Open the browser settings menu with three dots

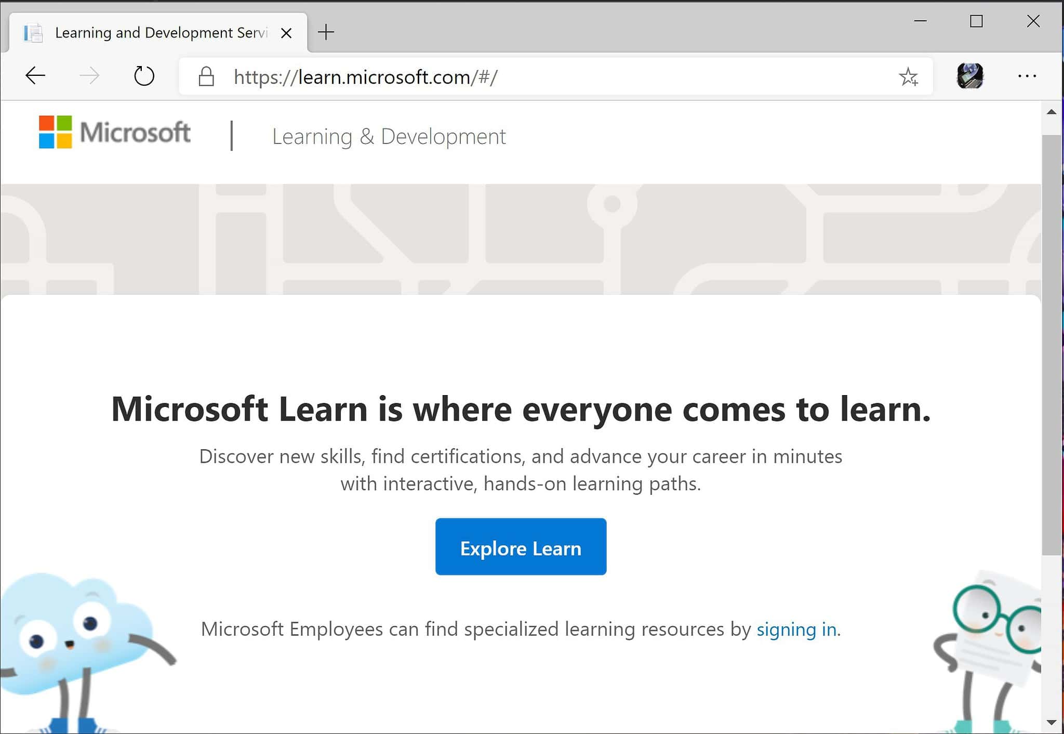pos(1027,77)
